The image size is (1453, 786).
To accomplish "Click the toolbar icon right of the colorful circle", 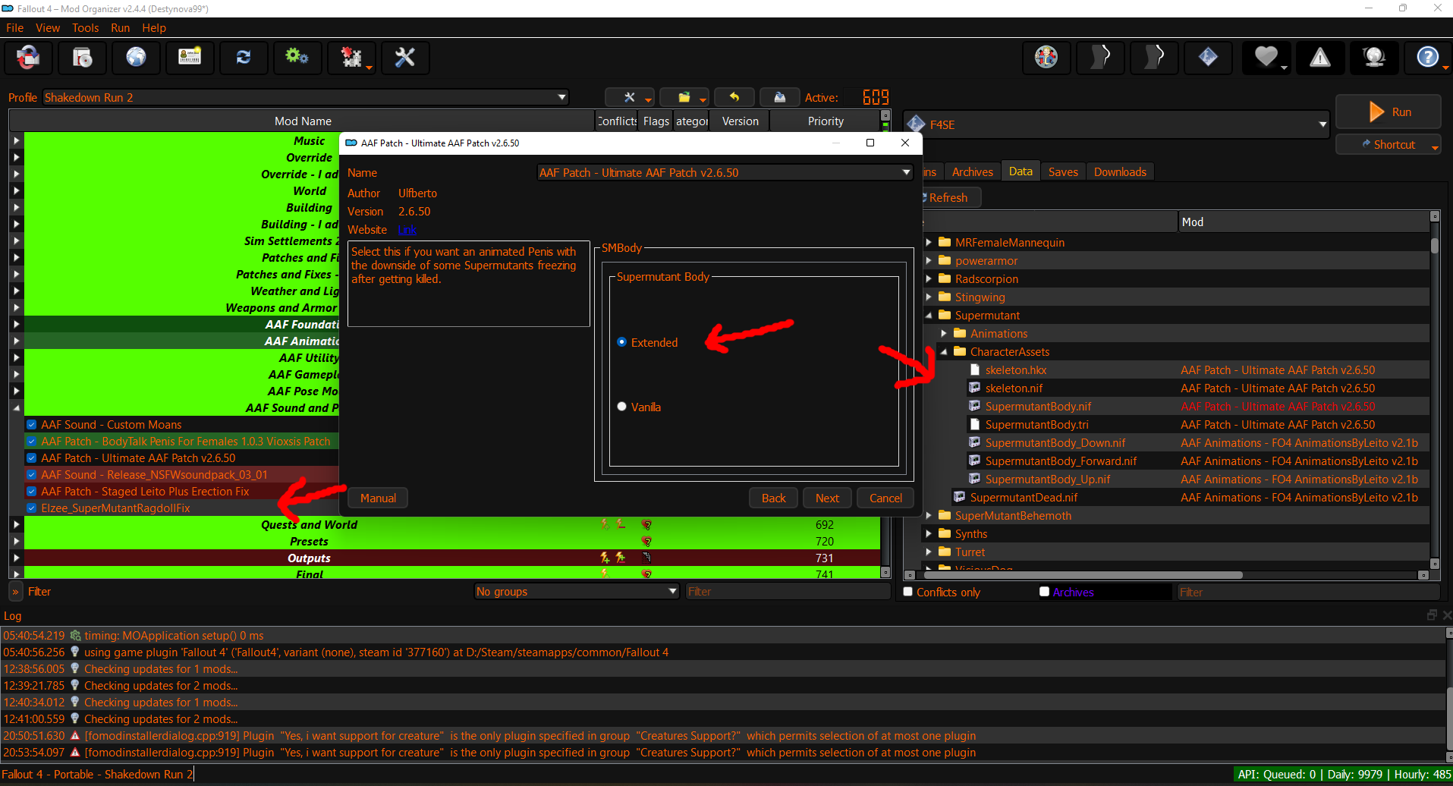I will 1100,58.
